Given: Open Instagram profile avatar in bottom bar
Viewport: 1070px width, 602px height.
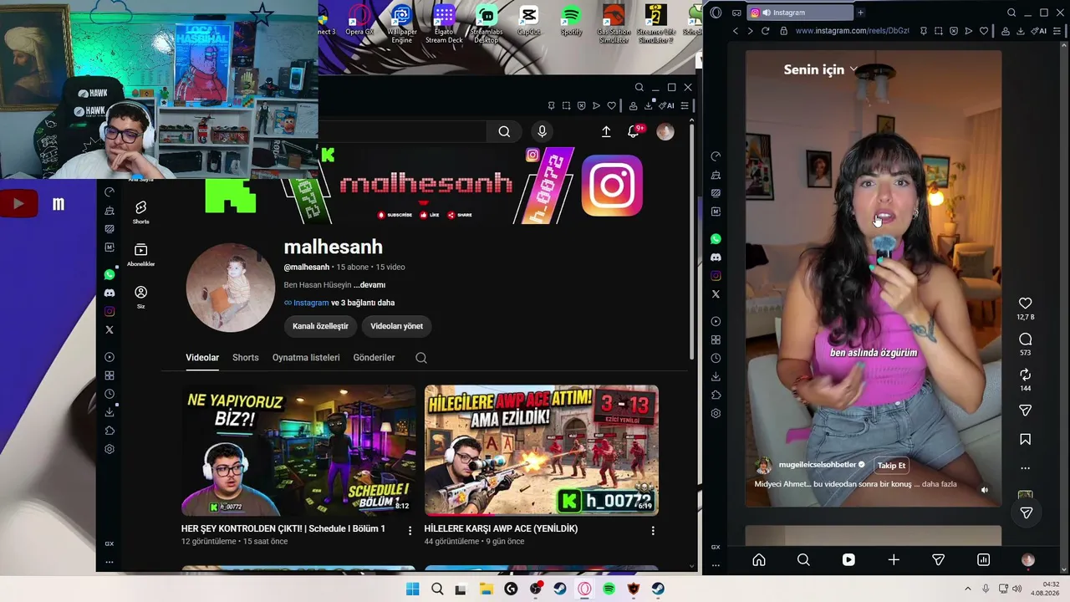Looking at the screenshot, I should pos(1028,560).
